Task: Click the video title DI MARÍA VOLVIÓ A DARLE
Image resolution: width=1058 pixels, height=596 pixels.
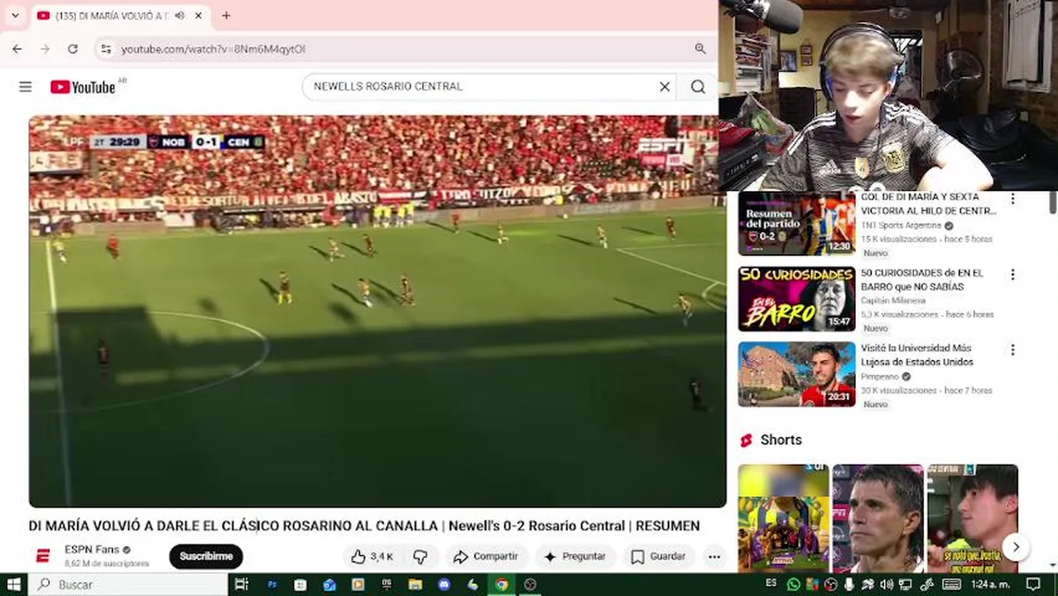Action: 364,526
